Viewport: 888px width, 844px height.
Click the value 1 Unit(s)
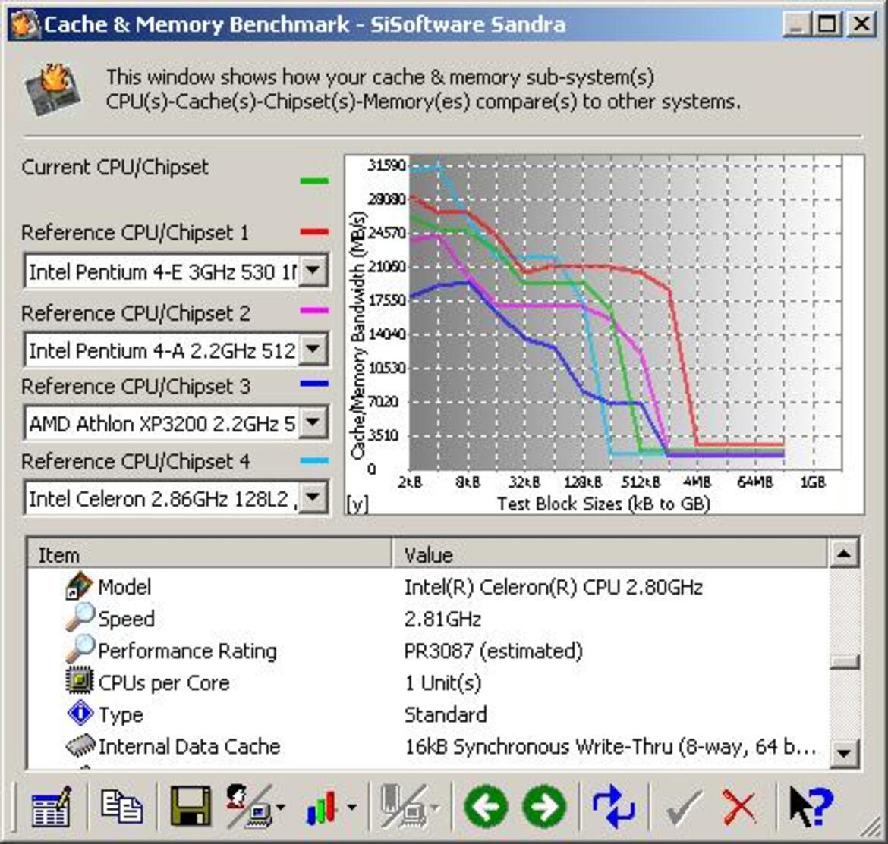(x=442, y=682)
